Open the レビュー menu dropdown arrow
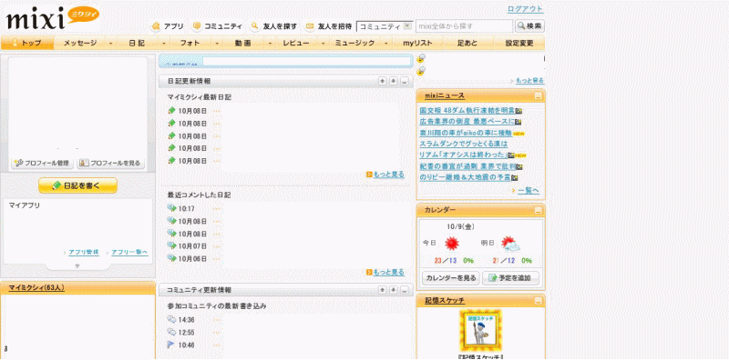This screenshot has height=360, width=729. pyautogui.click(x=323, y=43)
